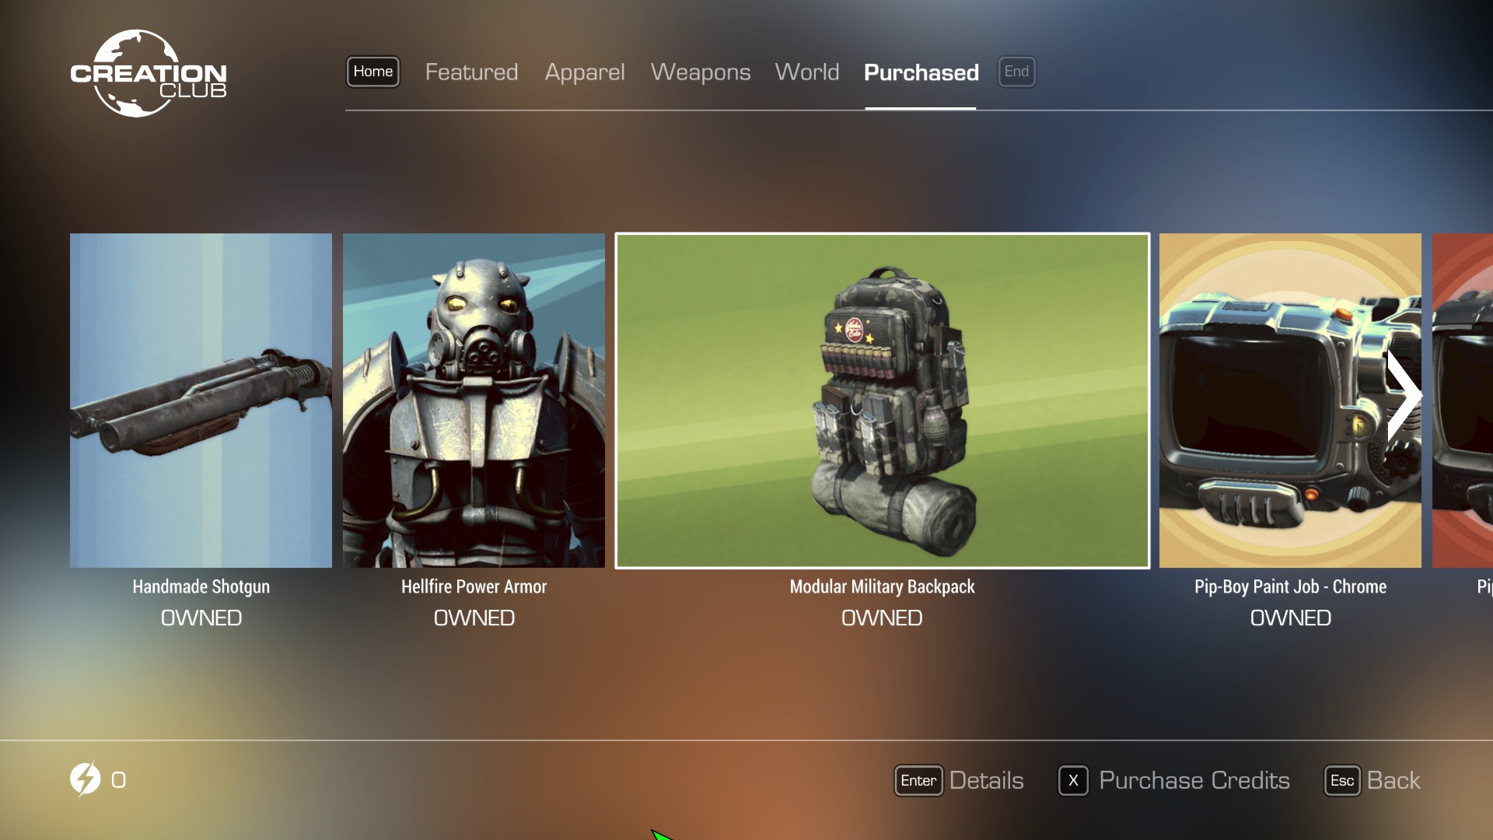Screen dimensions: 1493x840
Task: Click Purchase Credits
Action: (1194, 780)
